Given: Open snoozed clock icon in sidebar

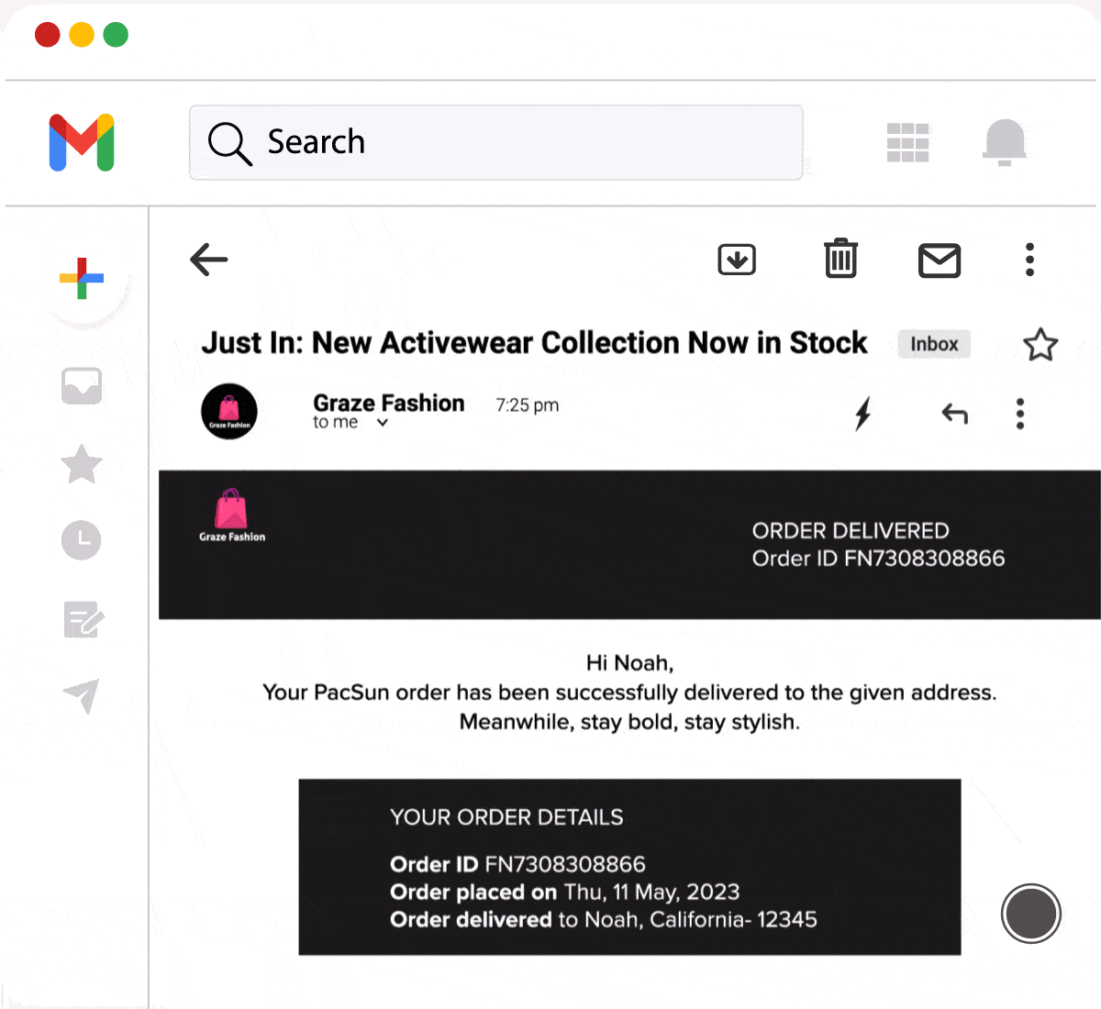Looking at the screenshot, I should (82, 540).
